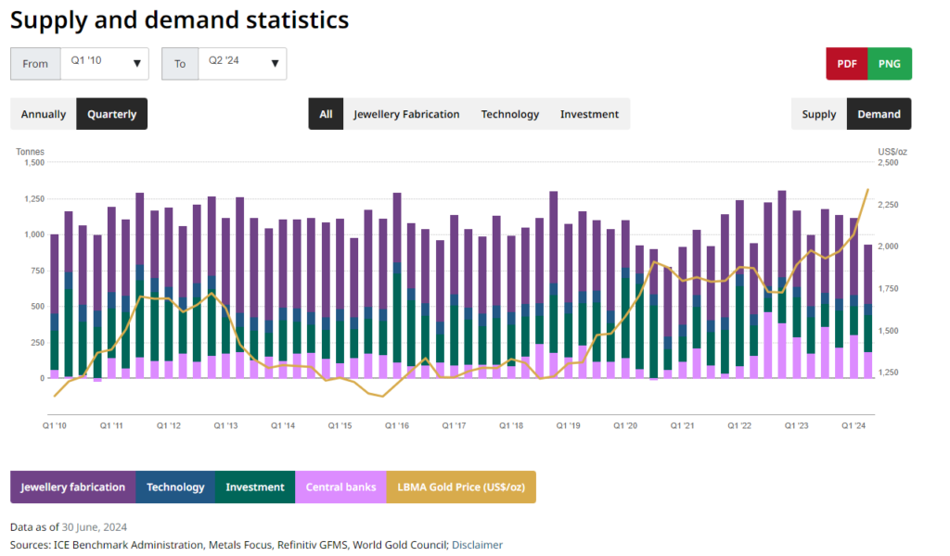Switch to Supply data
This screenshot has height=556, width=950.
[818, 114]
